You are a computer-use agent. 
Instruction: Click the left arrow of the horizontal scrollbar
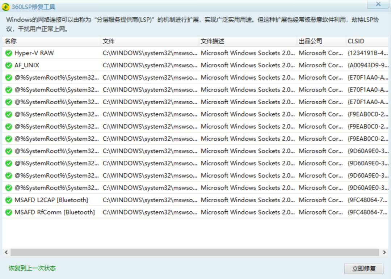(6, 252)
